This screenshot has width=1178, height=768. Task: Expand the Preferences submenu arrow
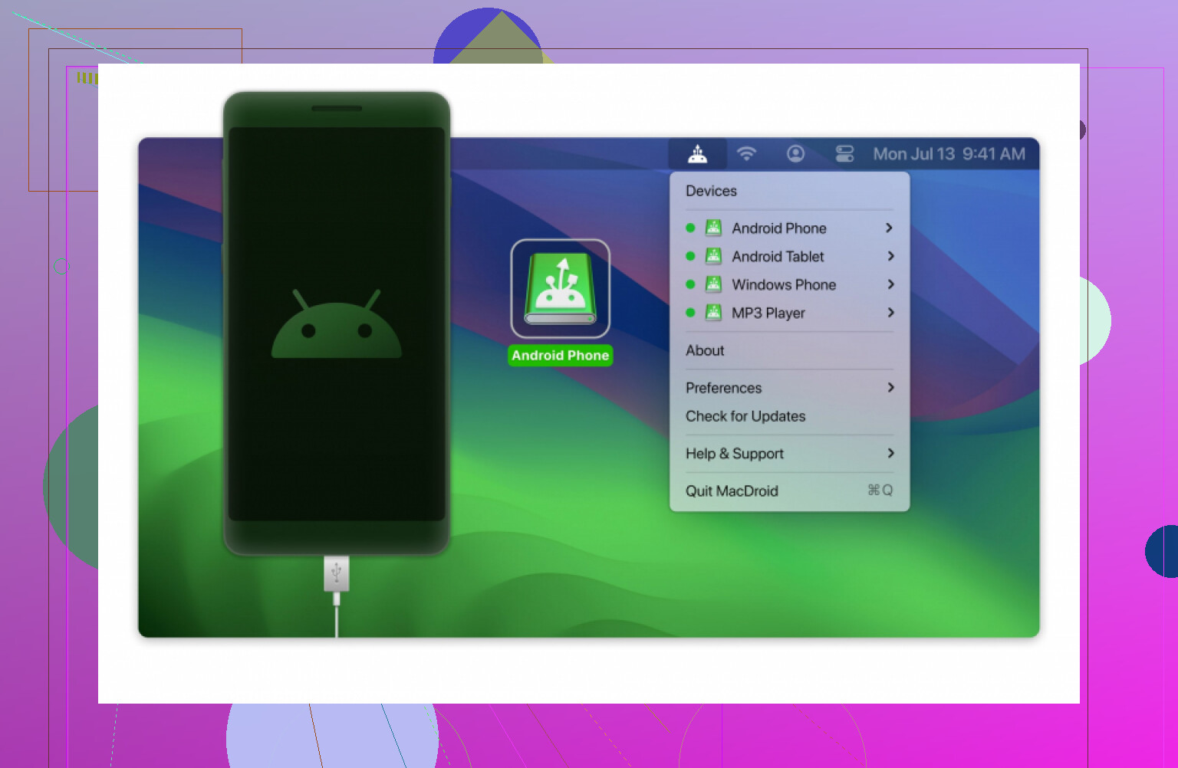pyautogui.click(x=890, y=388)
